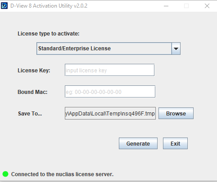Click the 'Save To...' label
This screenshot has width=217, height=182.
click(x=30, y=114)
